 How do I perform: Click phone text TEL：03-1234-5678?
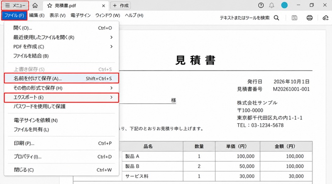(x=260, y=125)
